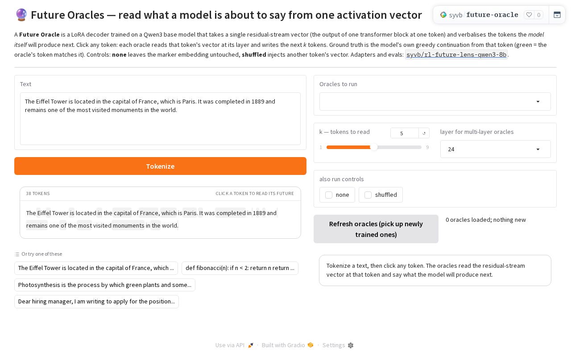Click the reset arrow beside k value
Image resolution: width=571 pixels, height=357 pixels.
pos(424,133)
